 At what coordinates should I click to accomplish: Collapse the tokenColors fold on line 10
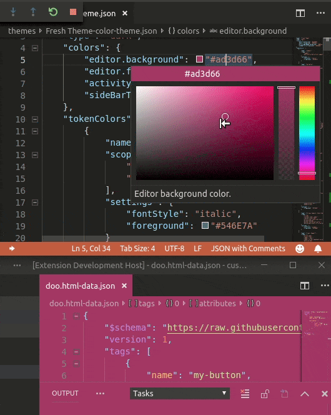tap(35, 119)
